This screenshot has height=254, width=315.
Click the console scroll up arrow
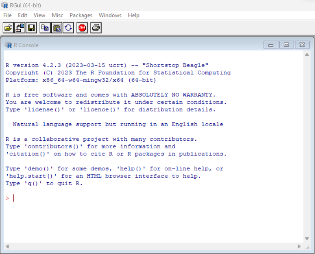click(307, 54)
